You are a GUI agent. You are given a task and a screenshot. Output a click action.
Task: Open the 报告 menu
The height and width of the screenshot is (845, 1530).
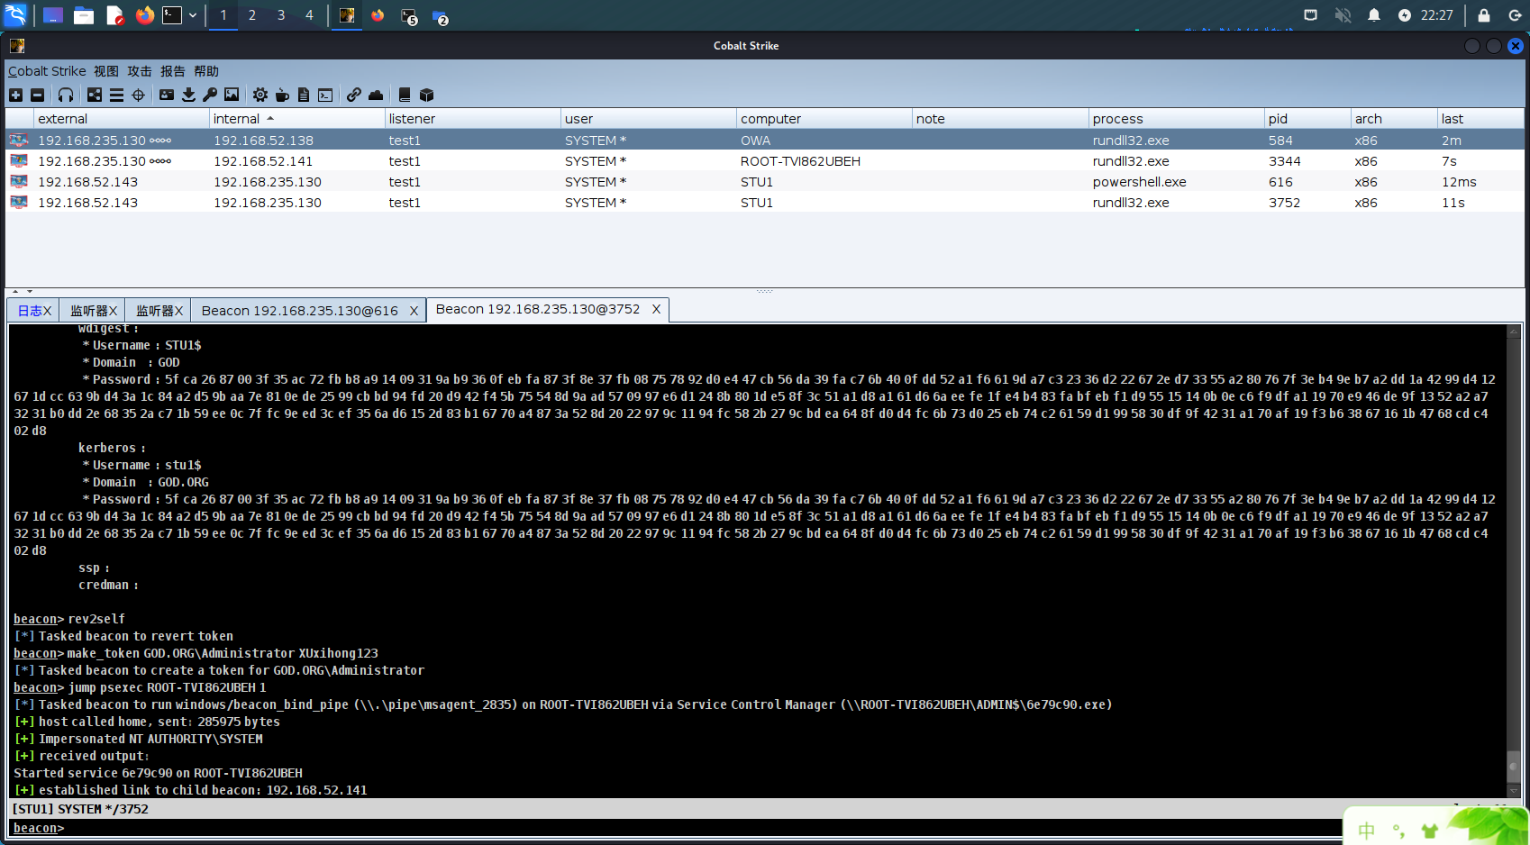(173, 71)
